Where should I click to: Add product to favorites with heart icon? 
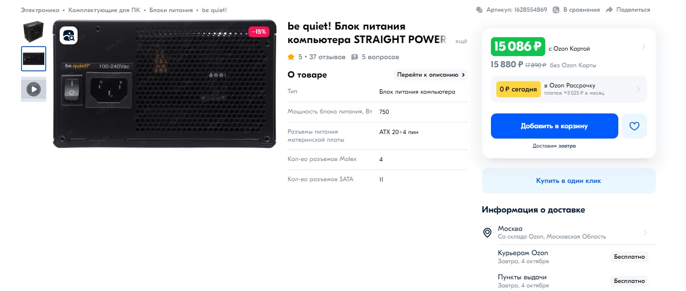pos(634,126)
